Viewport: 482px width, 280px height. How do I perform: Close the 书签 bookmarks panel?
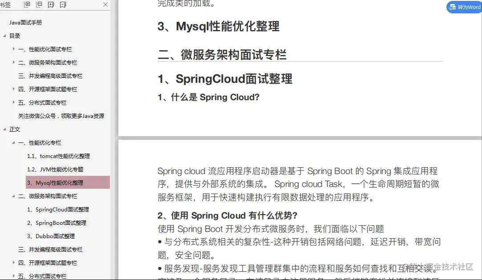[105, 4]
